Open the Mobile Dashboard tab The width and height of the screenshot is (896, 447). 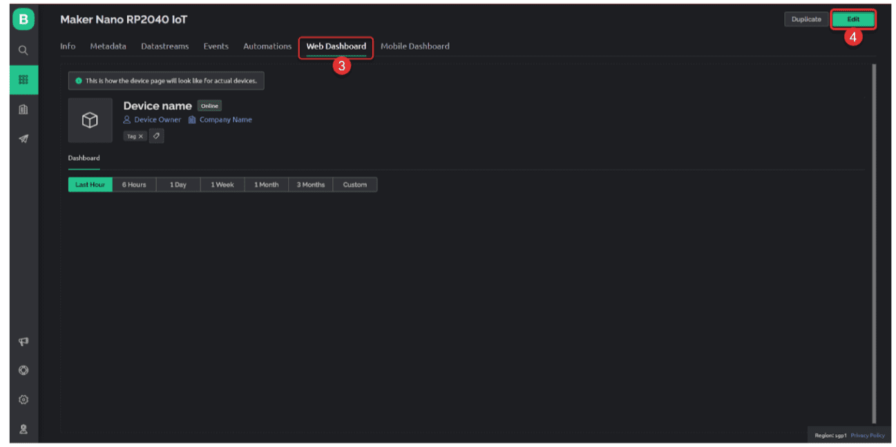point(414,46)
